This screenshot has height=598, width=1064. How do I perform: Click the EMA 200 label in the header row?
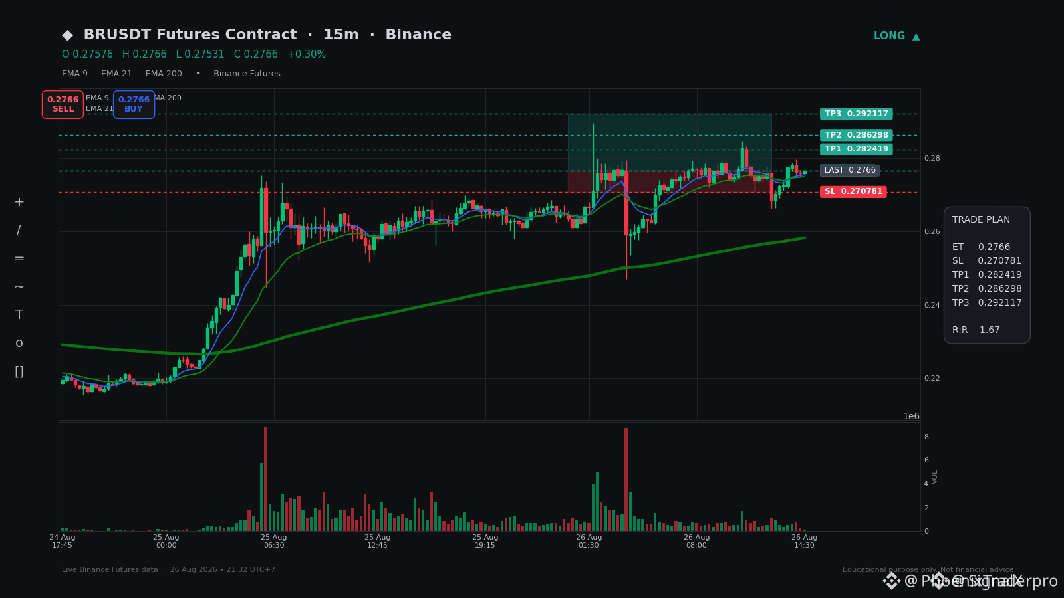coord(164,74)
